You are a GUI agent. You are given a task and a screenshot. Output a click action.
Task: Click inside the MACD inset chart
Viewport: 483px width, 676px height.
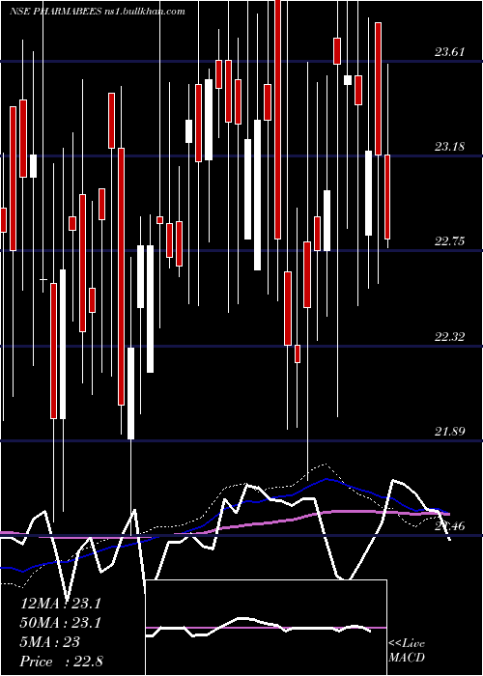[266, 628]
